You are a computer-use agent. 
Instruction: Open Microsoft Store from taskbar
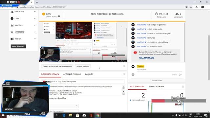pyautogui.click(x=77, y=115)
